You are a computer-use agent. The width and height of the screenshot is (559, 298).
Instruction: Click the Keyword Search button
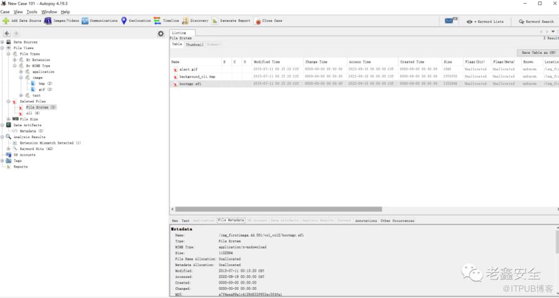point(536,21)
